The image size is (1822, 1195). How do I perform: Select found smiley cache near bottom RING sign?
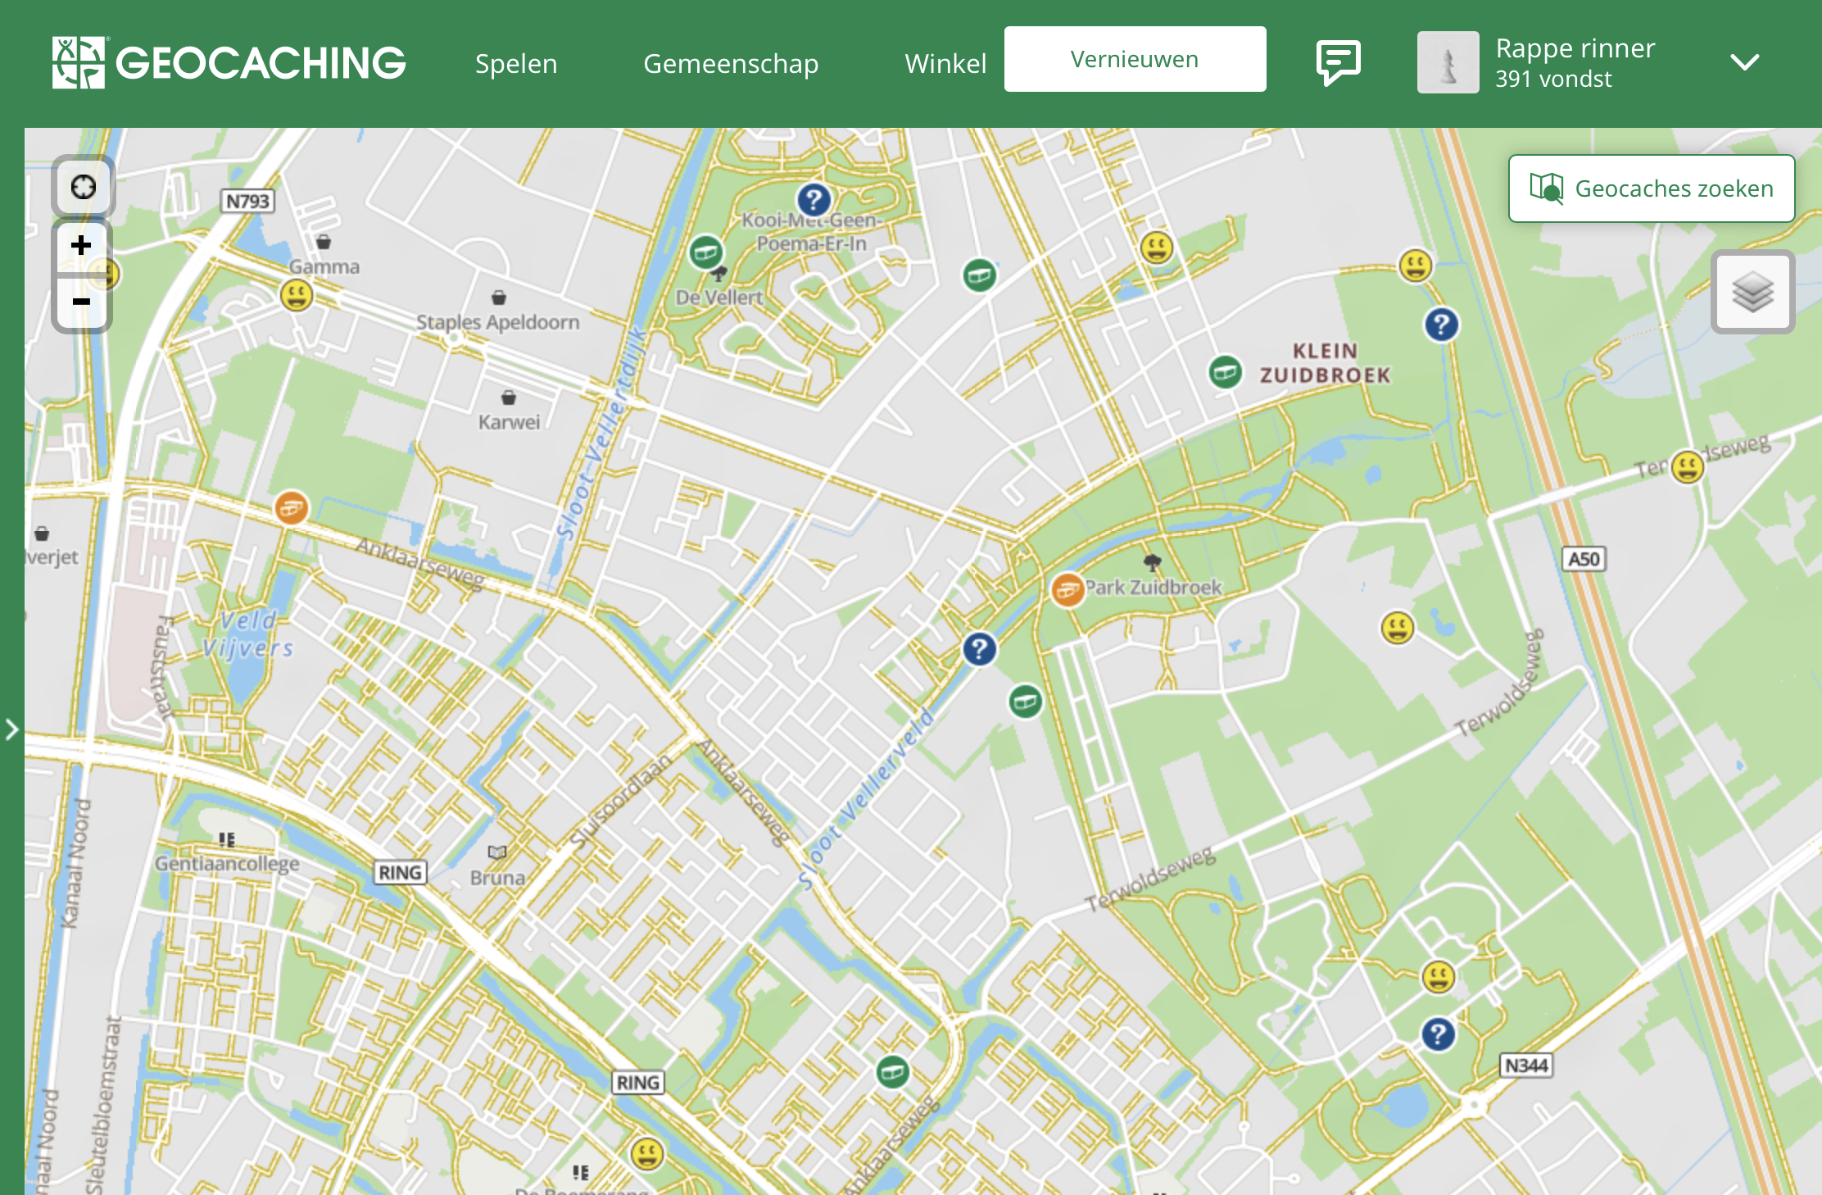[x=647, y=1154]
